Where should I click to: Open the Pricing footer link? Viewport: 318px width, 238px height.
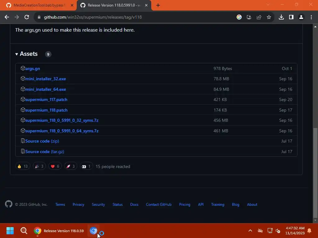pos(185,205)
